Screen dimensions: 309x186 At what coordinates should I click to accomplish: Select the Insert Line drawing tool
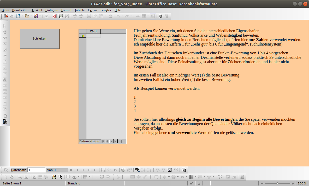point(126,177)
